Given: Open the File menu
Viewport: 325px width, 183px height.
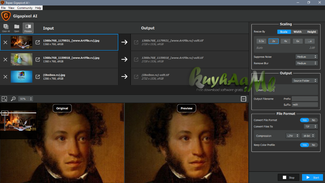Looking at the screenshot, I should pyautogui.click(x=3, y=8).
